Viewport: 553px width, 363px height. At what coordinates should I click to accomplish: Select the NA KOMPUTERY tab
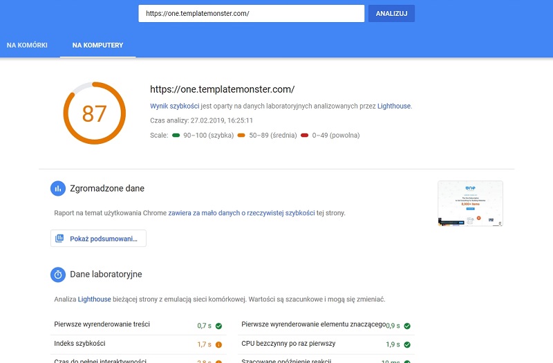pyautogui.click(x=97, y=45)
